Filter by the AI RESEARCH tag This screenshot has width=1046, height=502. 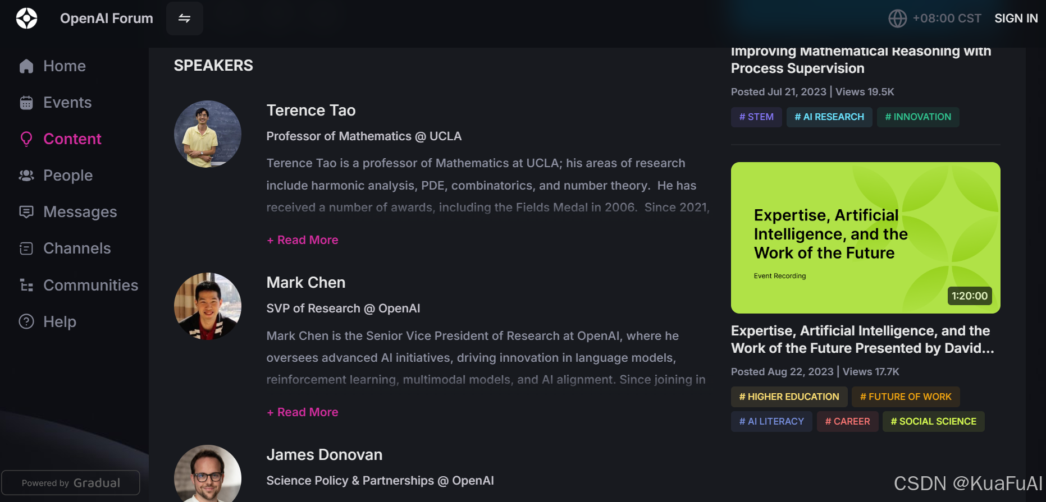829,117
